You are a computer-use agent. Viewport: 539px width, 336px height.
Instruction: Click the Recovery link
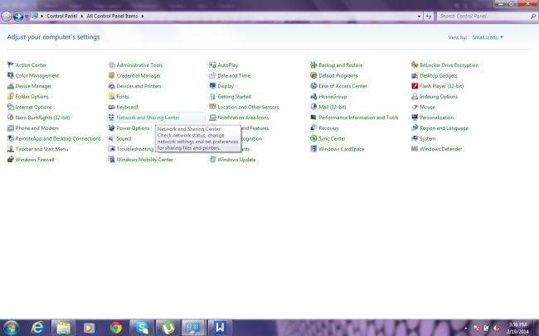click(328, 128)
